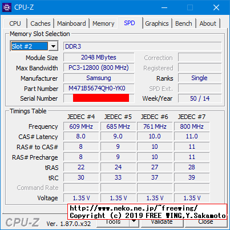Click the 800 MHz frequency cell

point(192,126)
